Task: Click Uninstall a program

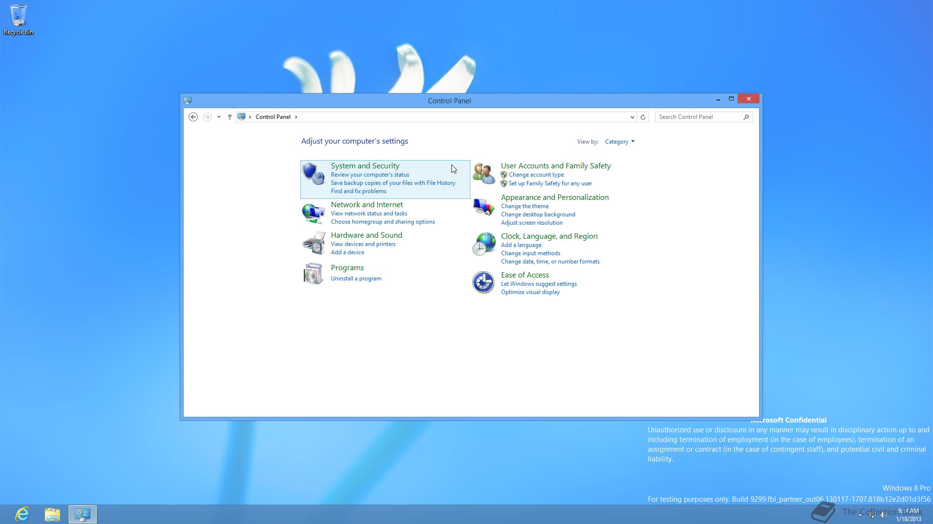Action: tap(356, 278)
